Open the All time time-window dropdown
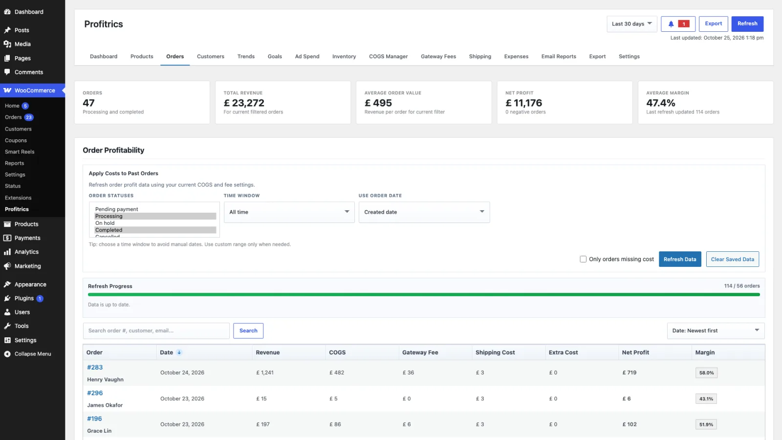 (x=289, y=212)
